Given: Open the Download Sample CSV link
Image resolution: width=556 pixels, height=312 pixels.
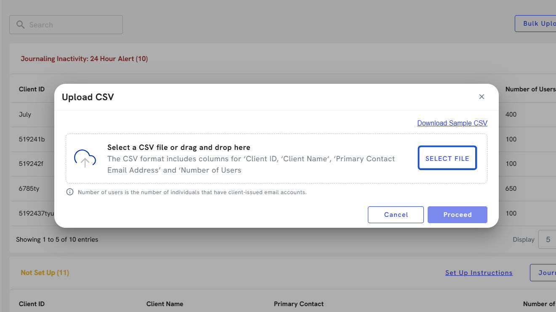Looking at the screenshot, I should coord(452,123).
